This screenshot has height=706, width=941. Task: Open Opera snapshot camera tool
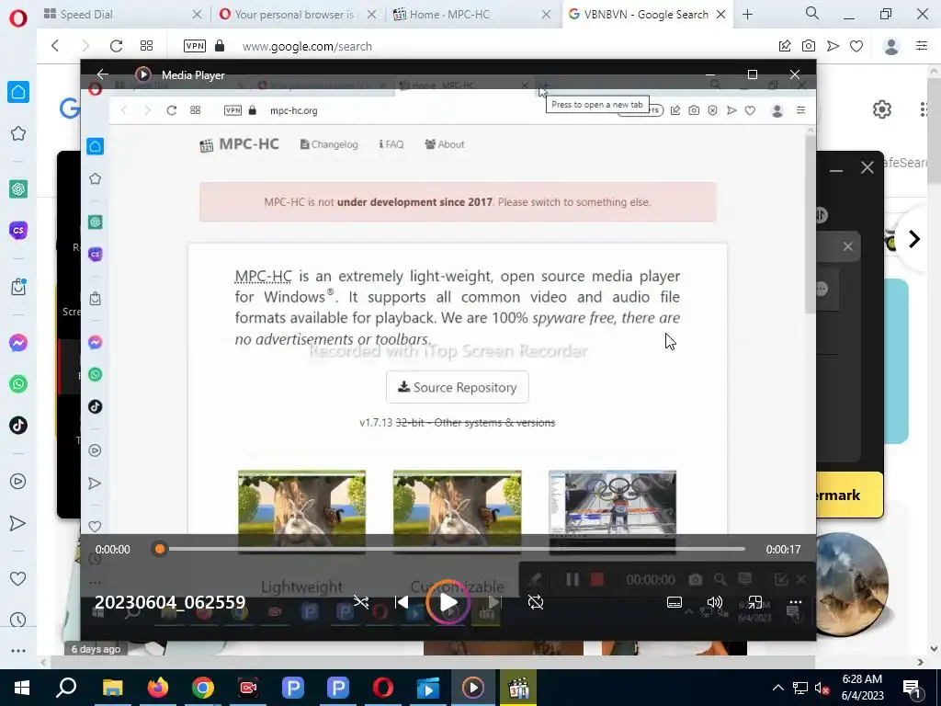click(809, 46)
